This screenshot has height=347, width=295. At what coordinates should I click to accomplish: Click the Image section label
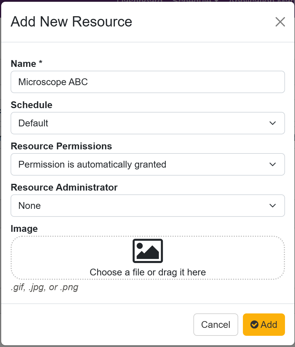24,229
